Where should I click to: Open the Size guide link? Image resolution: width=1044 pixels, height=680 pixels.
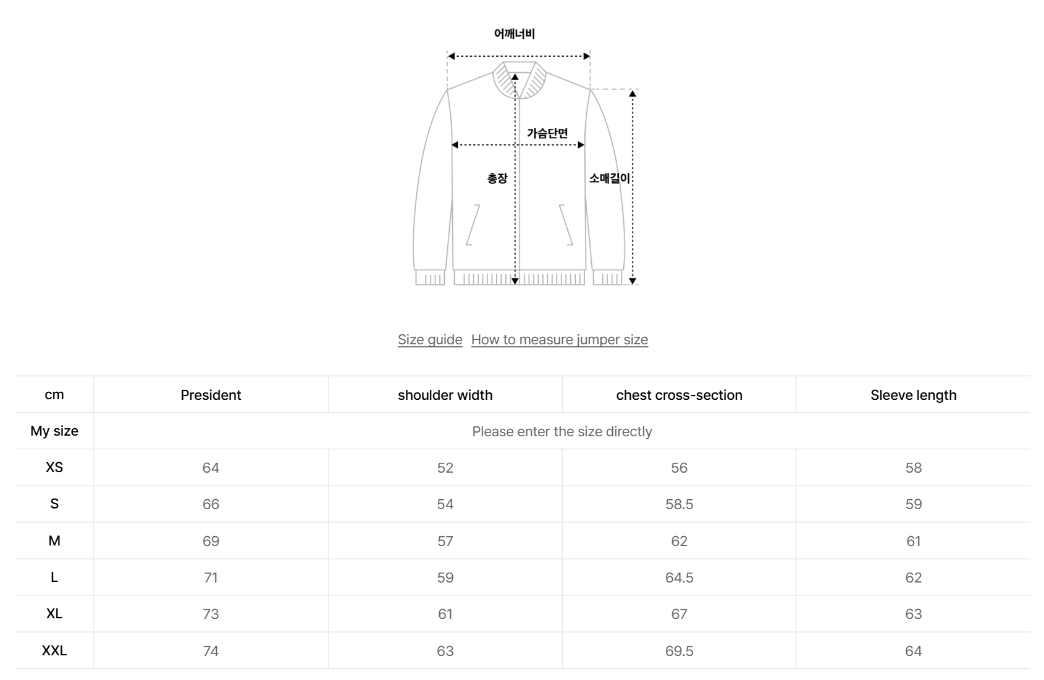coord(429,339)
